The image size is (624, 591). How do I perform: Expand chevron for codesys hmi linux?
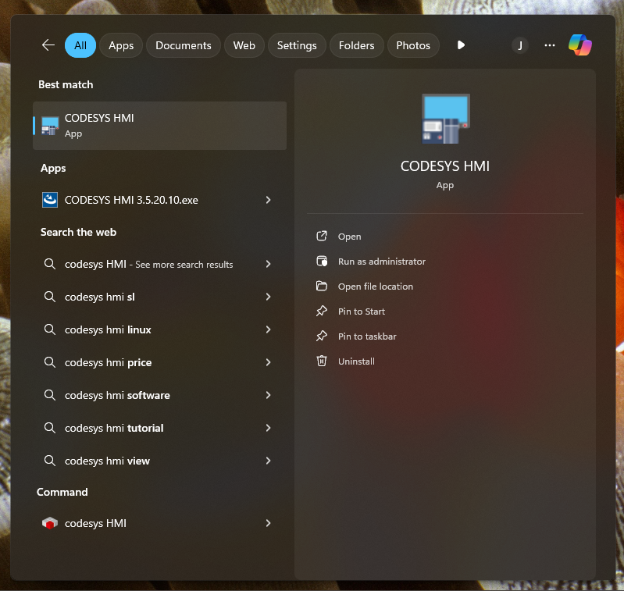268,329
